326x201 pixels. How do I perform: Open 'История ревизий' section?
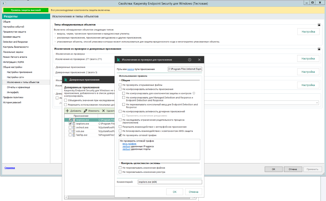tap(12, 102)
